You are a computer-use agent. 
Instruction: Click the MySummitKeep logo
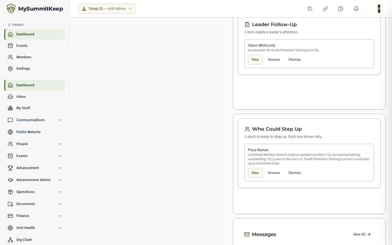35,9
